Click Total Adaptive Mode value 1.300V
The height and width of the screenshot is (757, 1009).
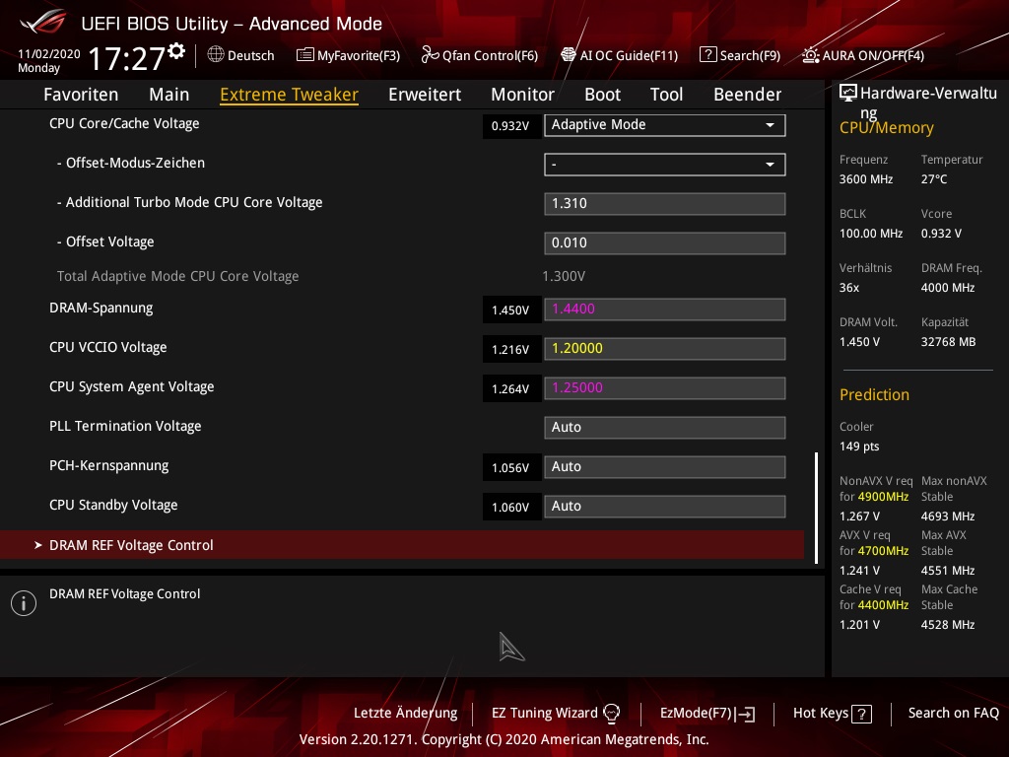coord(564,276)
